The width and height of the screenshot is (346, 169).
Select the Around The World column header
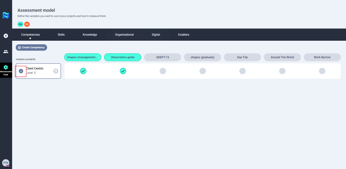tap(282, 57)
